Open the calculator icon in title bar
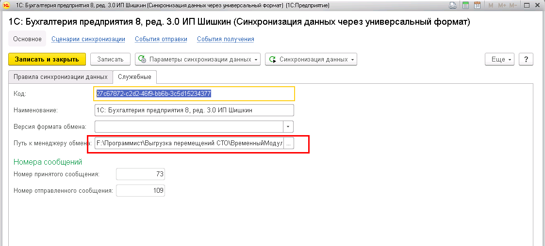Screen dimensions: 545x246 [465, 5]
